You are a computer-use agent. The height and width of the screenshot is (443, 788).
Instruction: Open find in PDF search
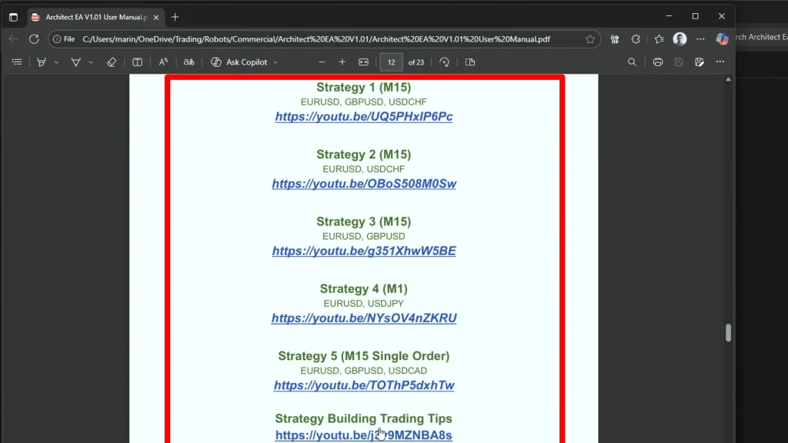point(632,62)
